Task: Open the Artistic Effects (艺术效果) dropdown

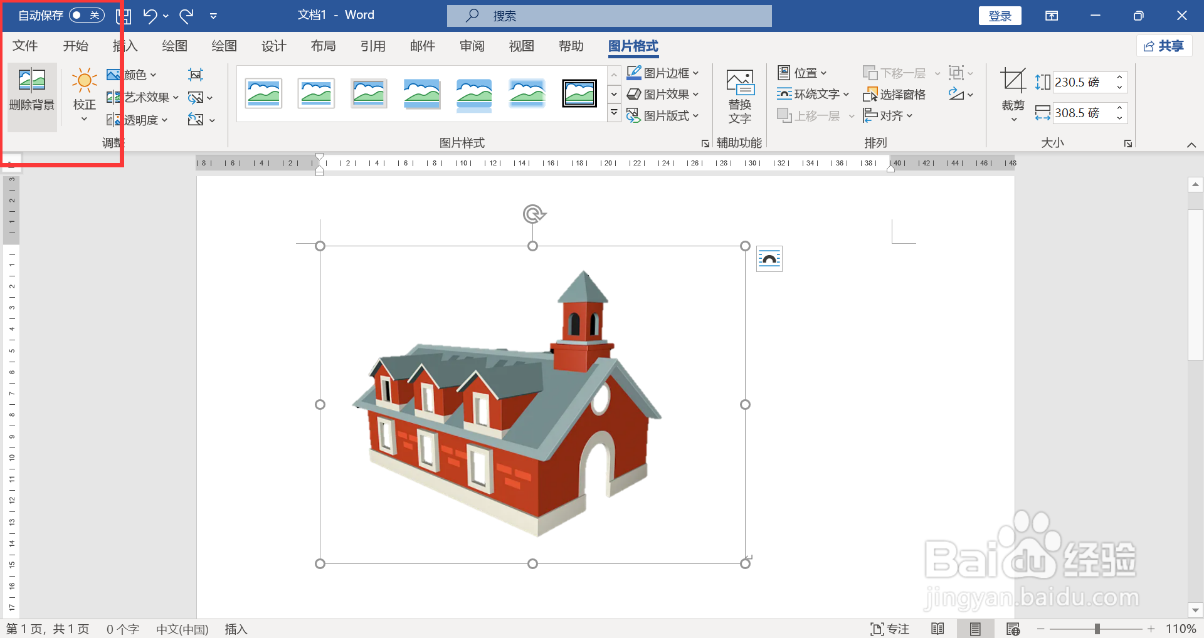Action: click(x=143, y=97)
